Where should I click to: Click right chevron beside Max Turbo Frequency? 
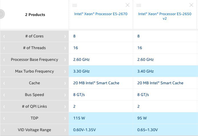(x=65, y=71)
